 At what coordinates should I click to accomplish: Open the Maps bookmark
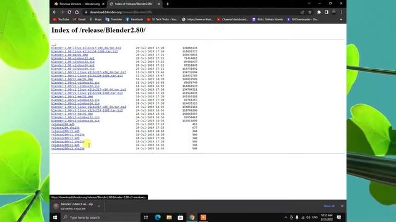click(x=95, y=19)
